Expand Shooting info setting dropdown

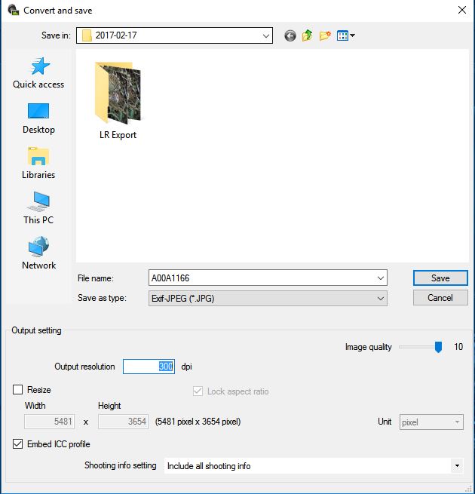coord(457,466)
